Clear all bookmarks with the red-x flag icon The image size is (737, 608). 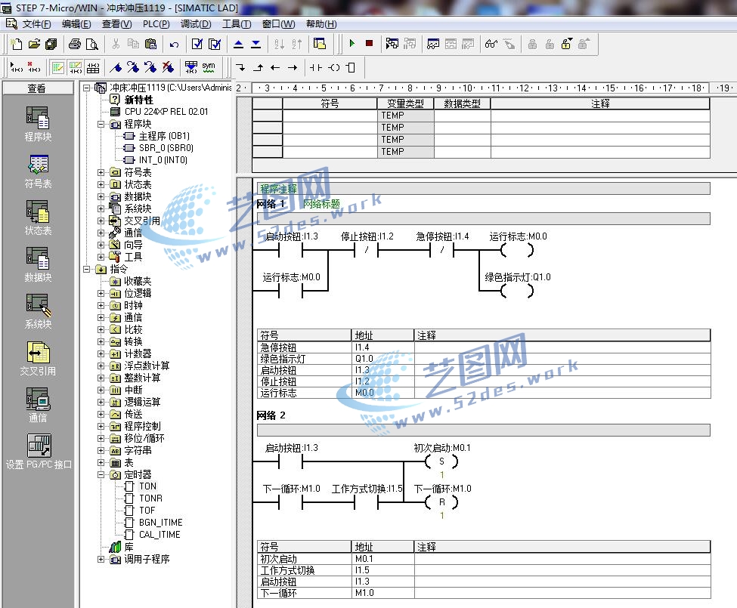[x=168, y=68]
